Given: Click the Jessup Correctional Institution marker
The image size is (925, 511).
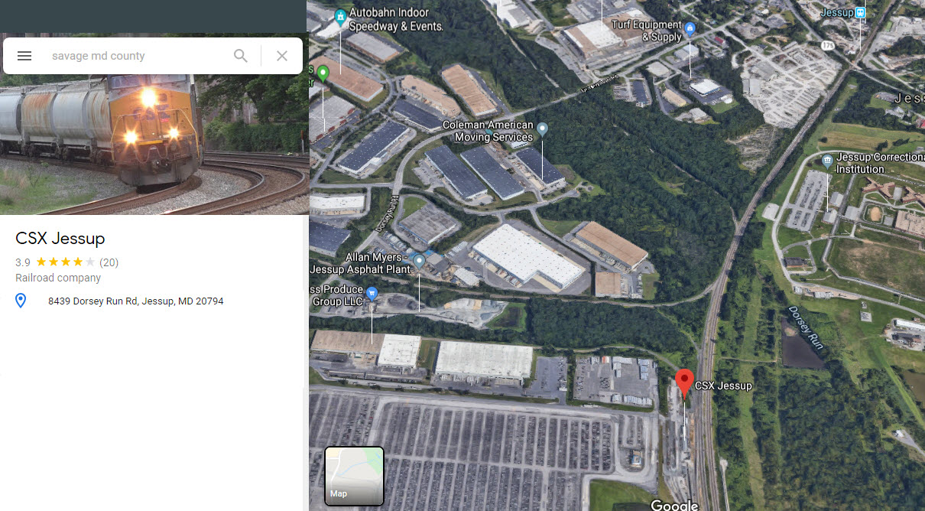Looking at the screenshot, I should pyautogui.click(x=827, y=161).
